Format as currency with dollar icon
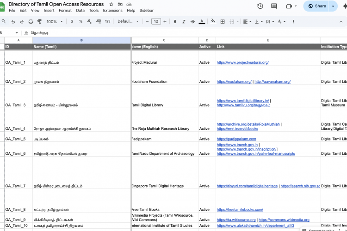 (72, 21)
